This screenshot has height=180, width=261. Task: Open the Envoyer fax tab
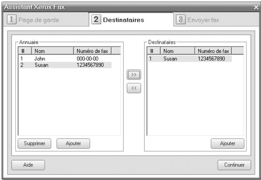(x=216, y=20)
